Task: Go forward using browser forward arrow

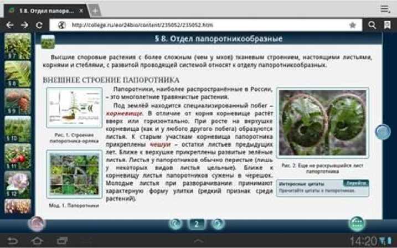Action: coord(24,25)
